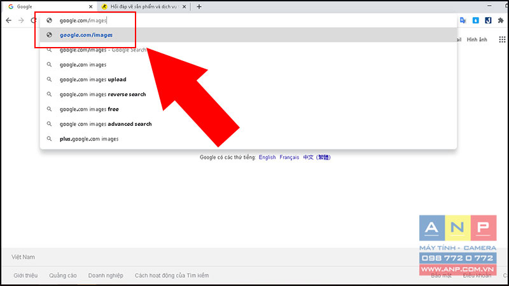509x286 pixels.
Task: Open the Giới thiệu footer link
Action: (25, 275)
